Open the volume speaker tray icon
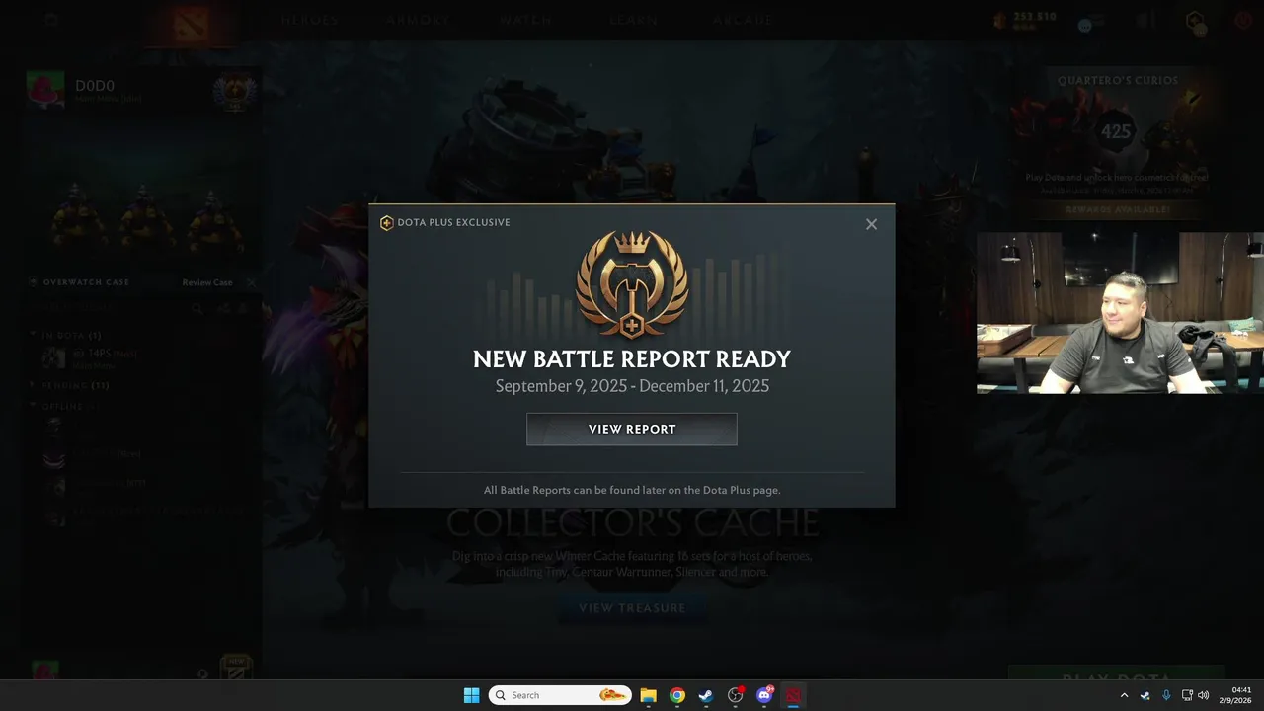This screenshot has height=711, width=1264. [1203, 695]
